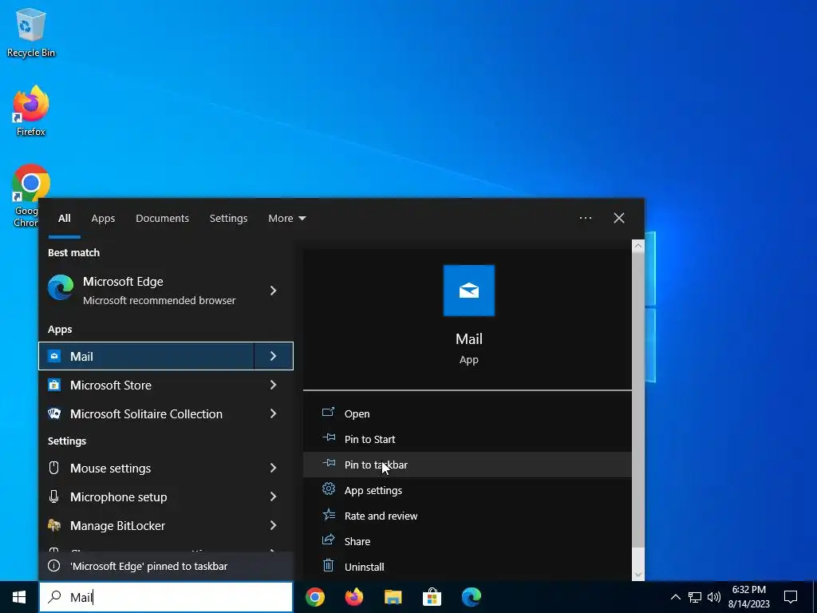This screenshot has height=613, width=817.
Task: Click the star icon beside Rate and review
Action: [x=328, y=515]
